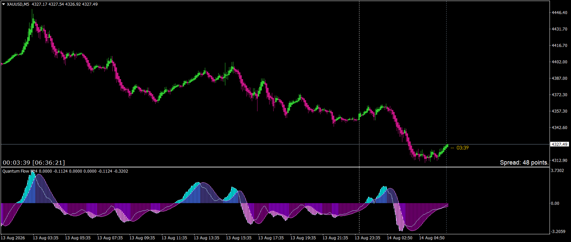Click indicator scale zero level 0.00
The width and height of the screenshot is (571, 242).
point(555,203)
